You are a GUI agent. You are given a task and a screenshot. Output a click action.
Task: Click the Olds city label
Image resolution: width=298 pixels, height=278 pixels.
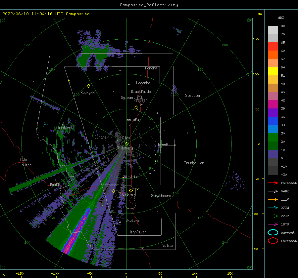[x=126, y=138]
